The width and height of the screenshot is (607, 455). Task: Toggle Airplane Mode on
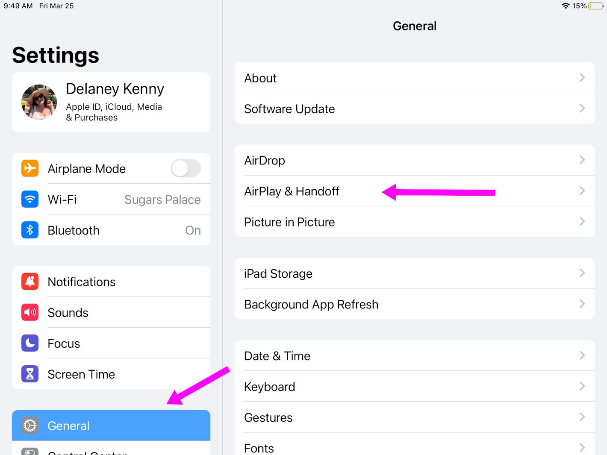(186, 168)
